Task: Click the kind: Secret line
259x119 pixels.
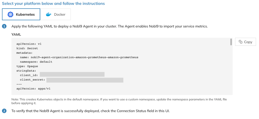Action: [27, 48]
